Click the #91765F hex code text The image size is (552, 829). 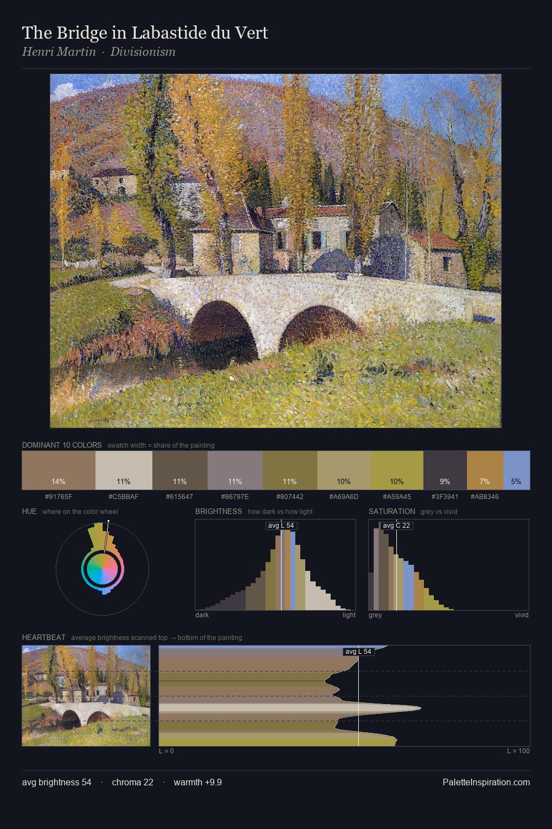[59, 497]
